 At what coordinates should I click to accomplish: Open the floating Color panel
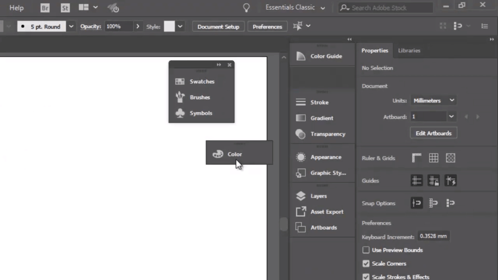coord(239,154)
